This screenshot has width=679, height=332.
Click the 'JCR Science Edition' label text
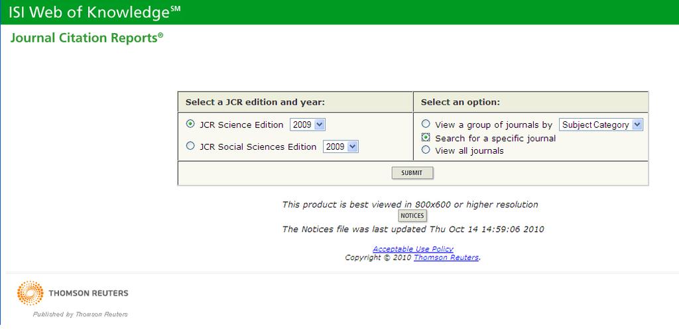(241, 125)
